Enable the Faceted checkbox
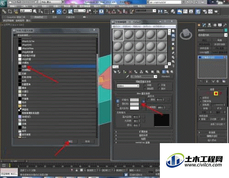This screenshot has width=229, height=178. [x=159, y=89]
